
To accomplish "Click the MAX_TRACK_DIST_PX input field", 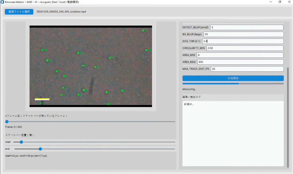I will pos(247,69).
